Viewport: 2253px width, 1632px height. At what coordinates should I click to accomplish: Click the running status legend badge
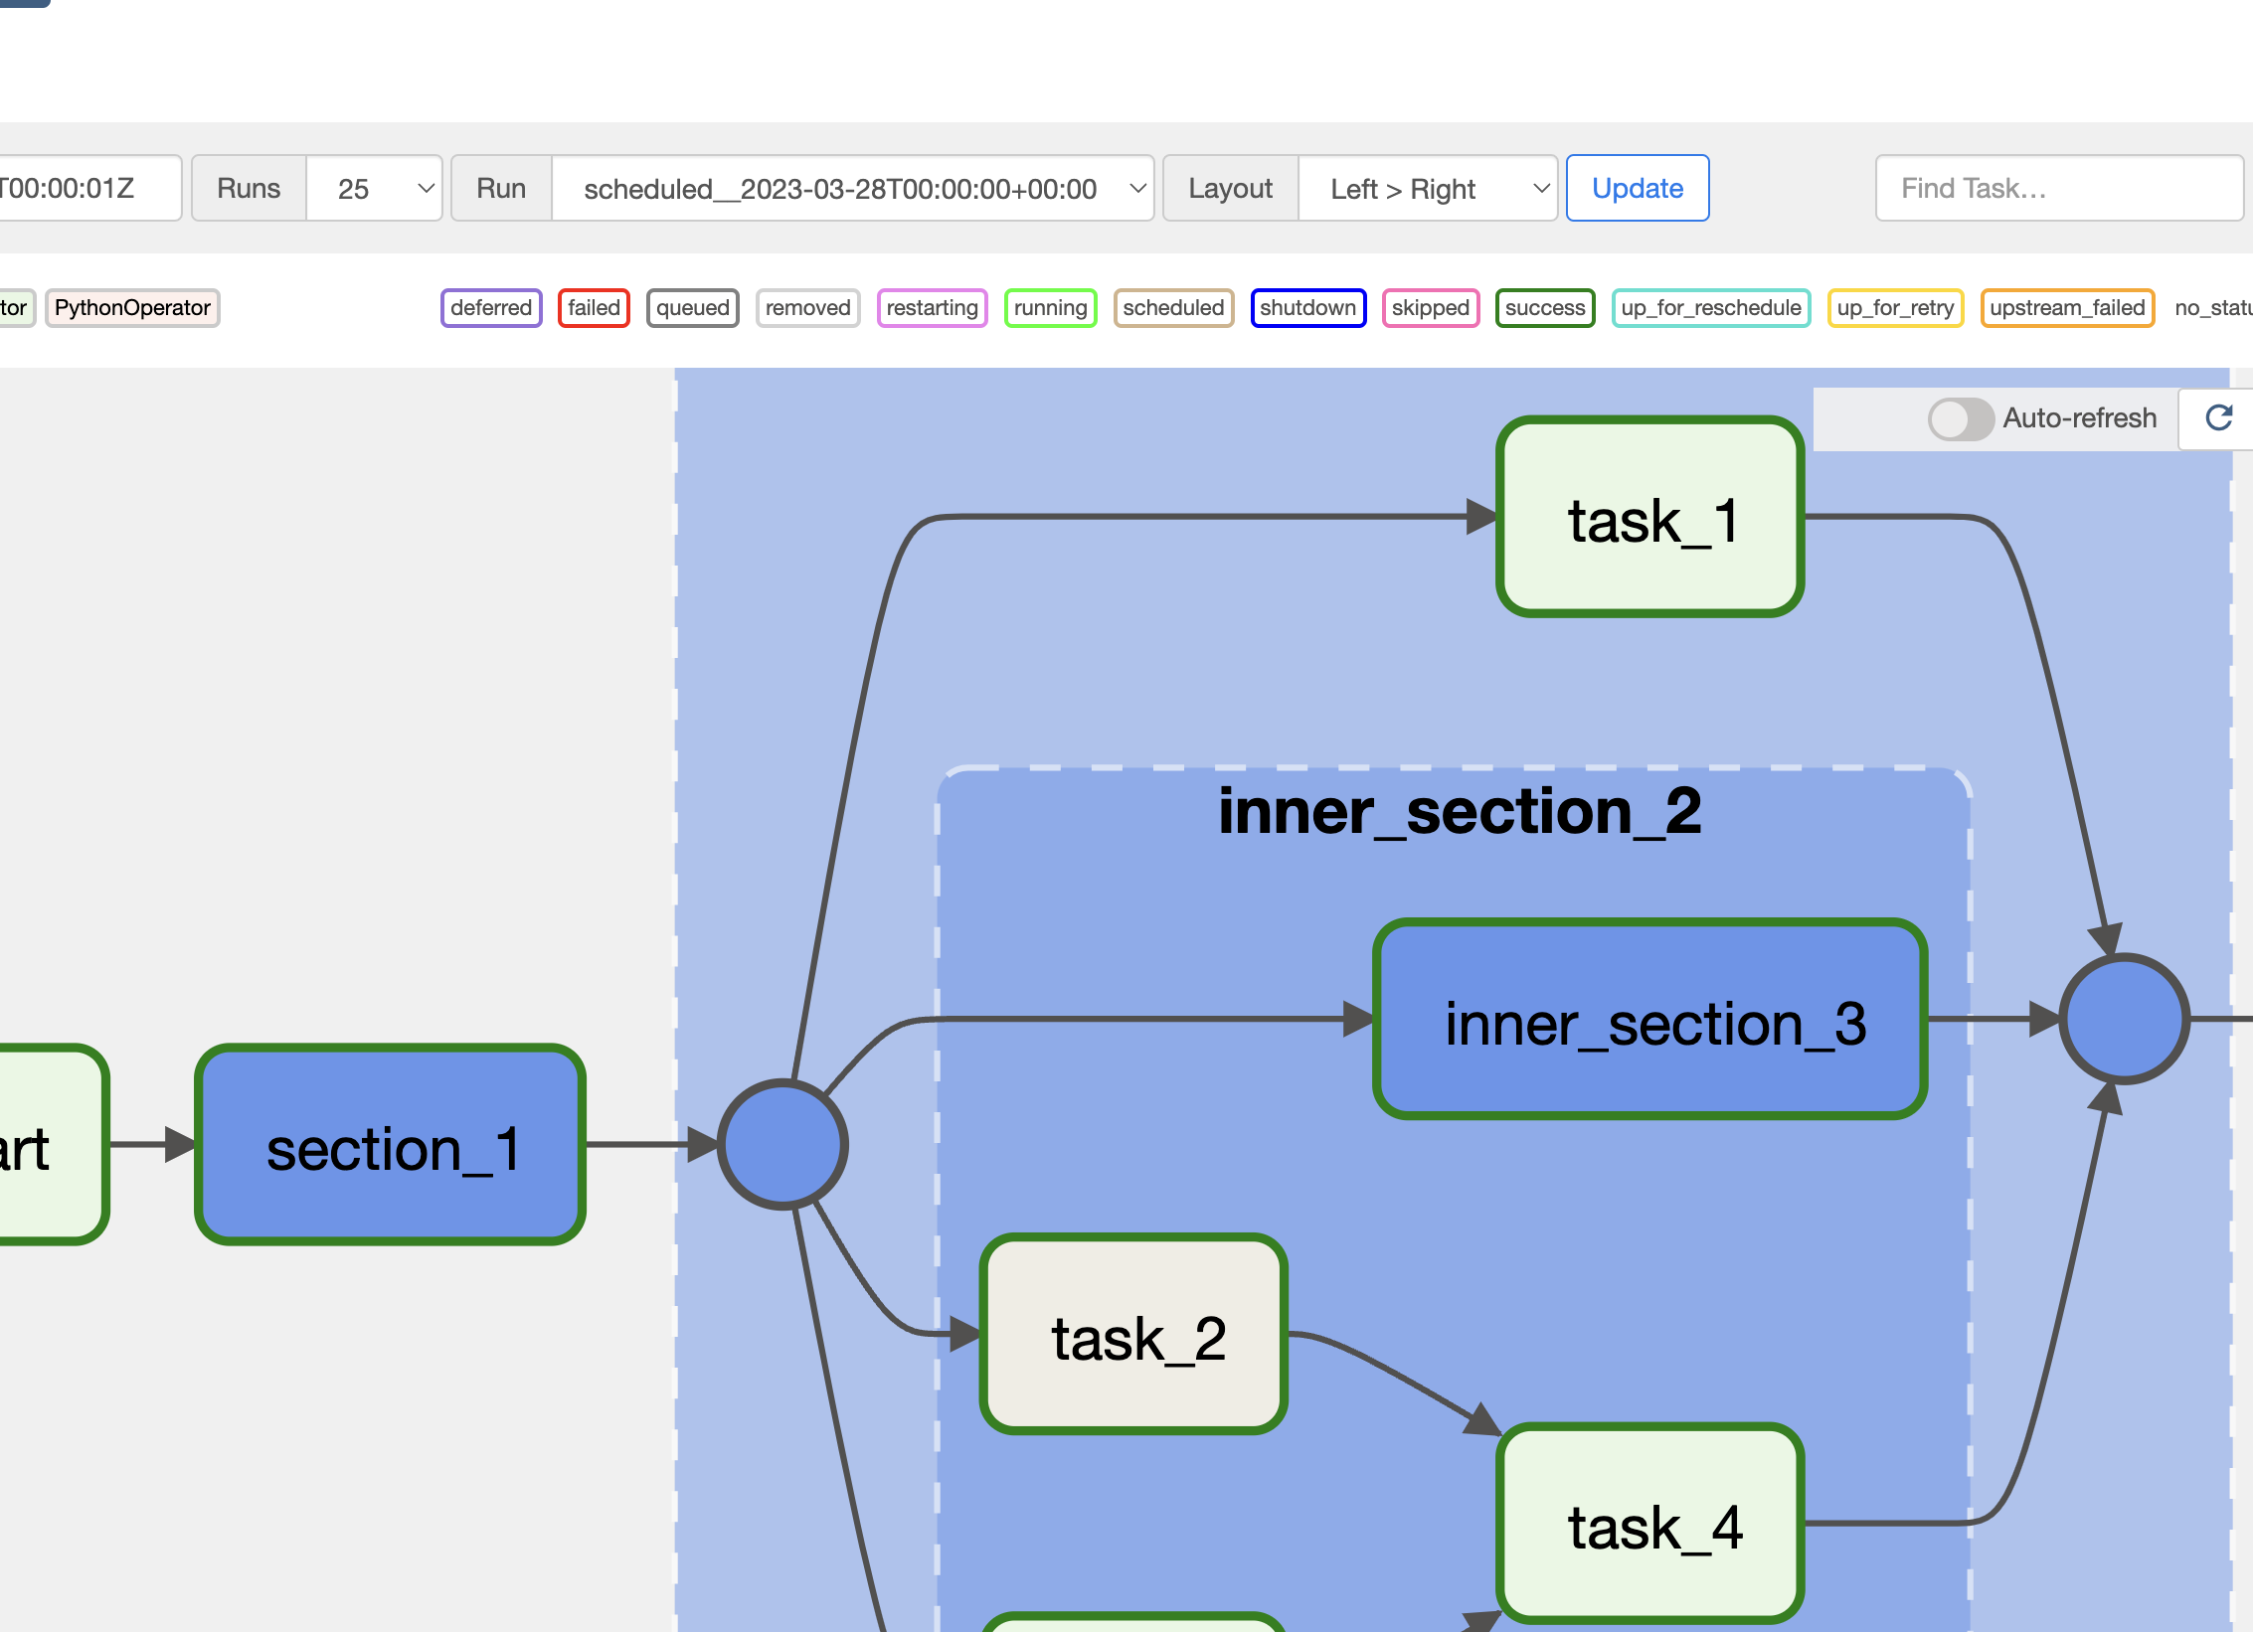point(1050,308)
